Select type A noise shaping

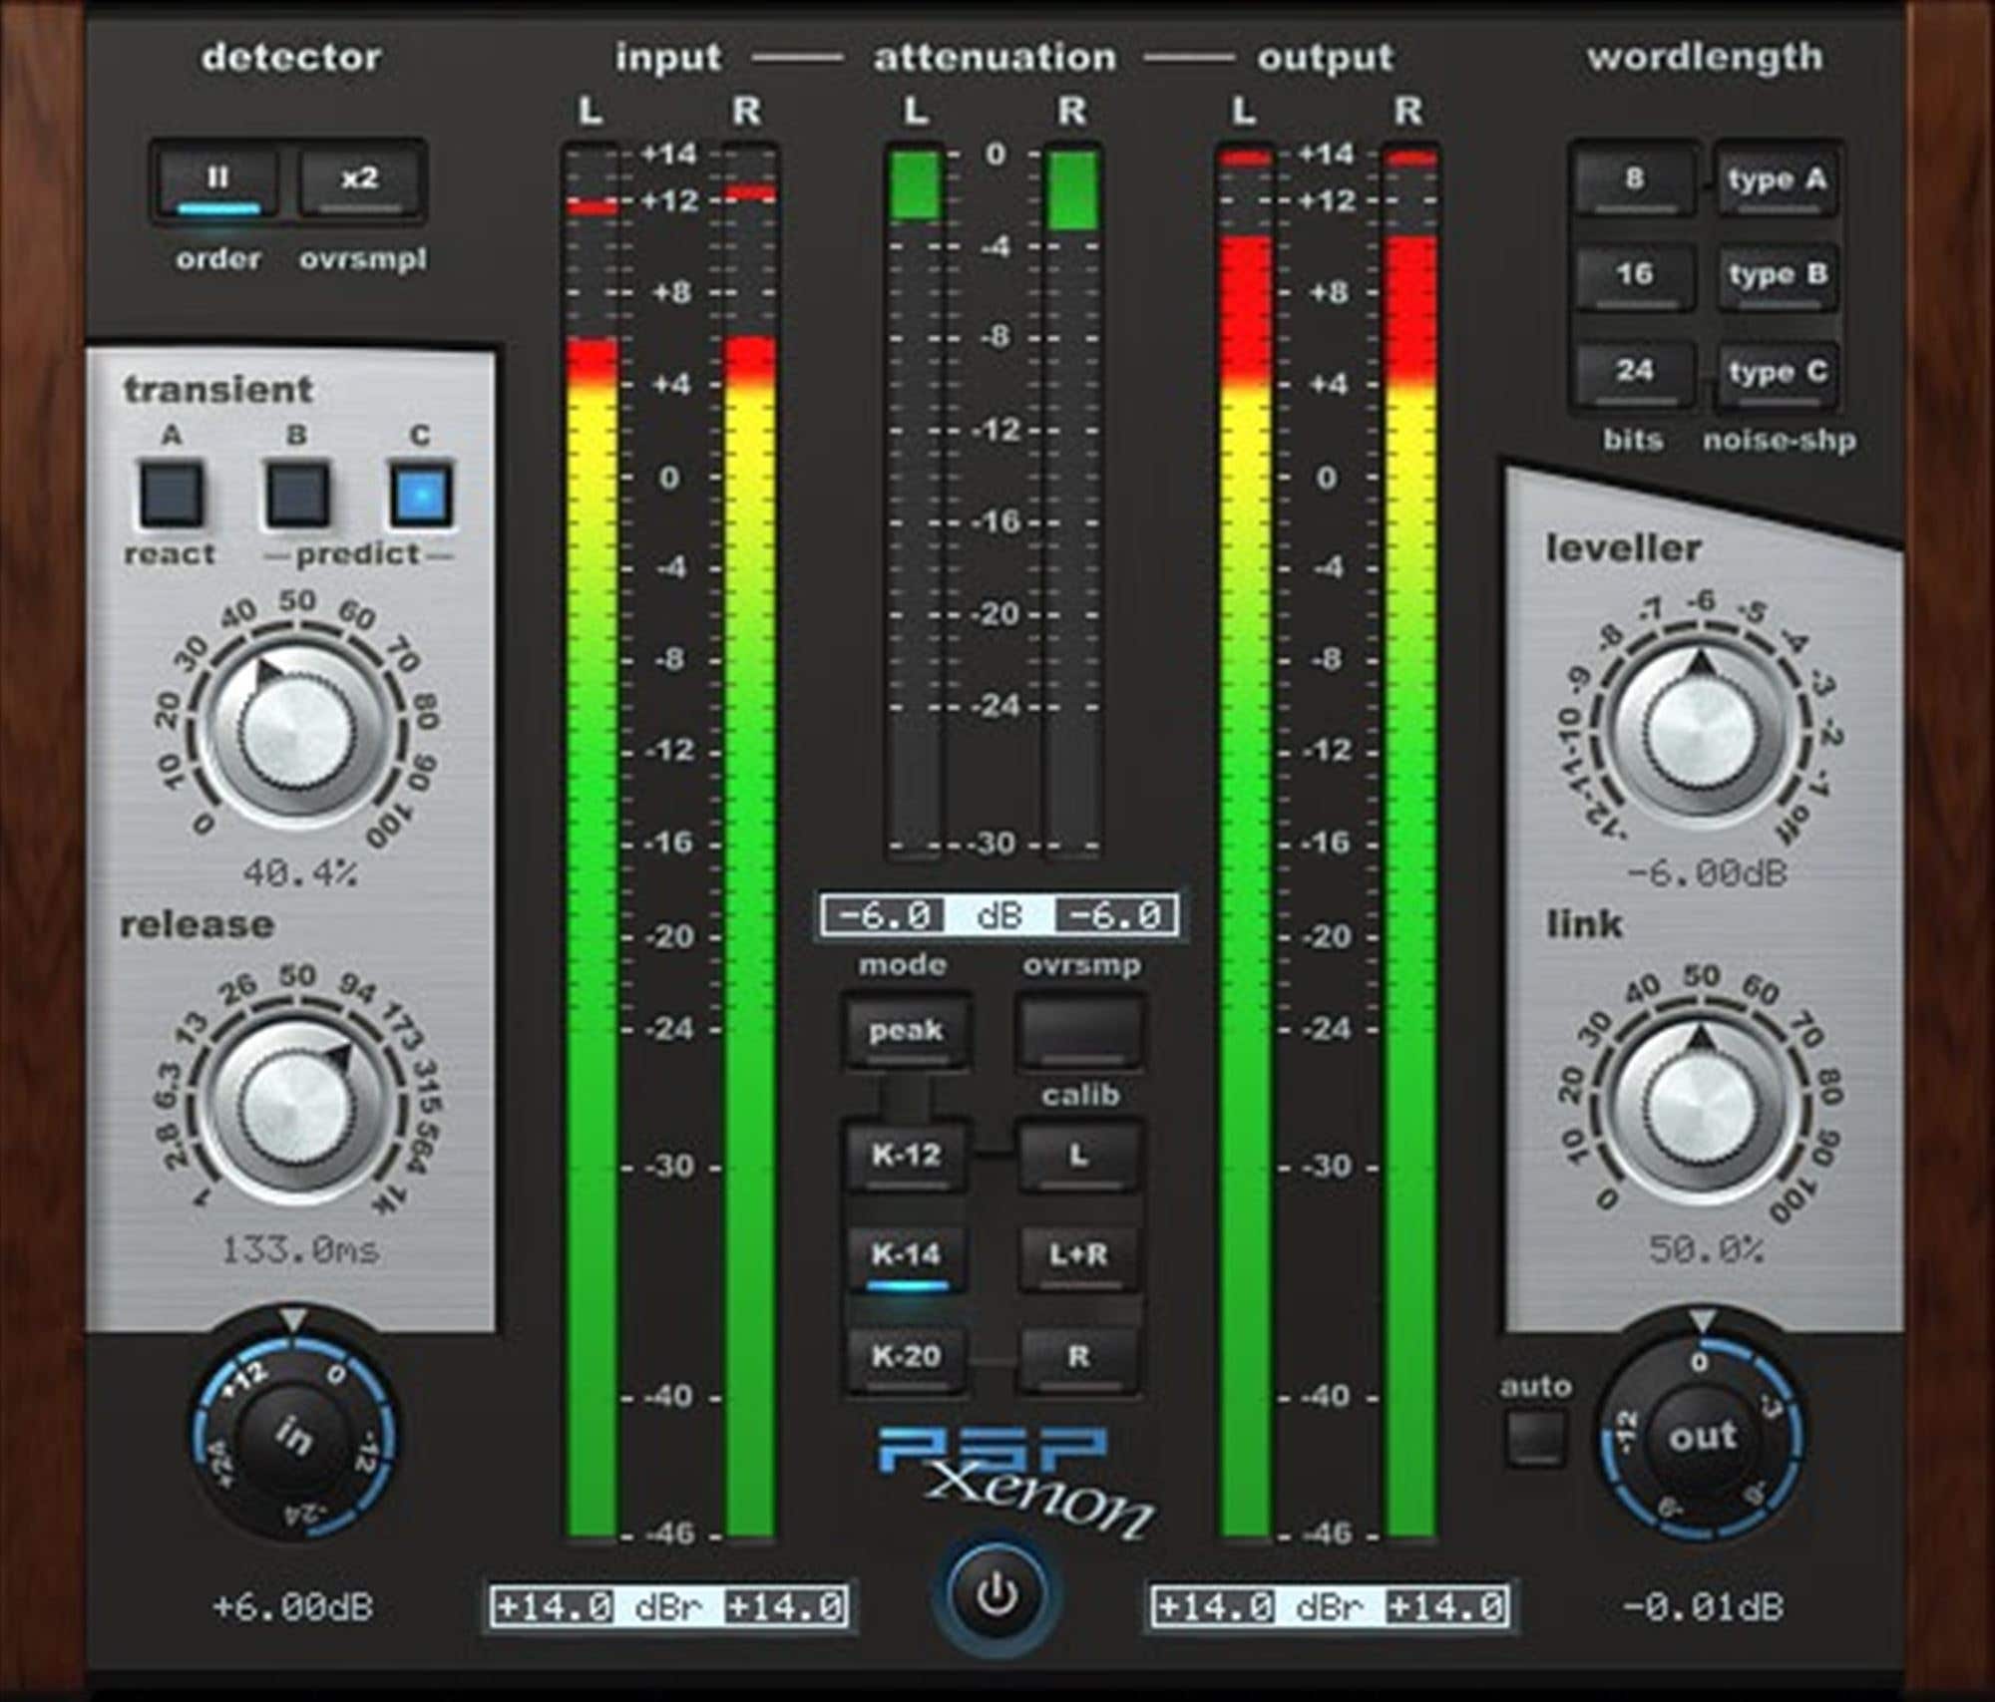[x=1777, y=181]
